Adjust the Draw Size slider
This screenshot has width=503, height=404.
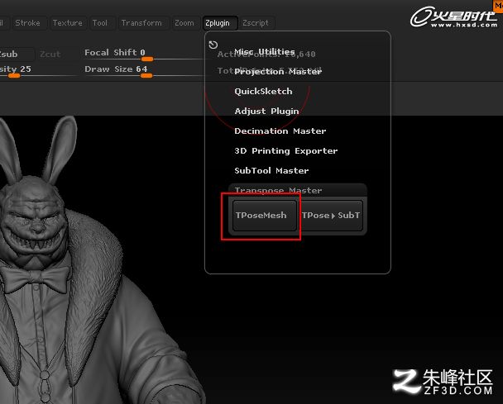[x=143, y=71]
